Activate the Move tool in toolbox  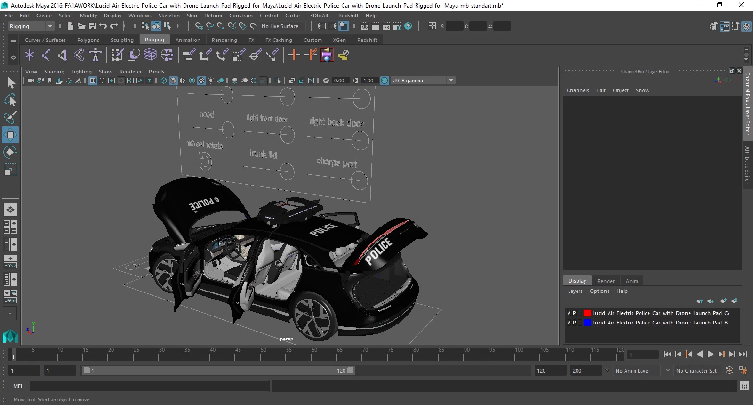(10, 135)
